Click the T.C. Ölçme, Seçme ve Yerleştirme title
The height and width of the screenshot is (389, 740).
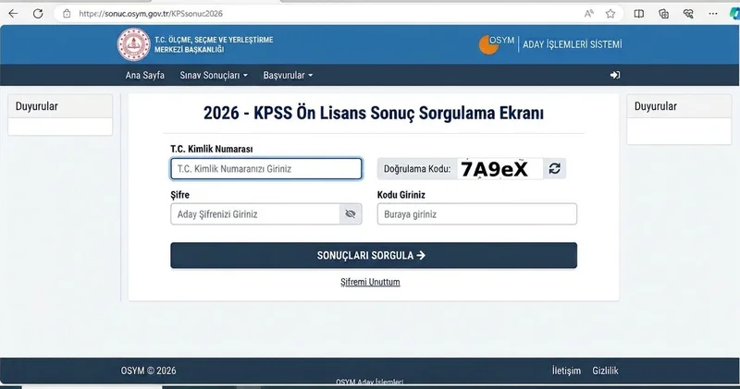pos(214,44)
